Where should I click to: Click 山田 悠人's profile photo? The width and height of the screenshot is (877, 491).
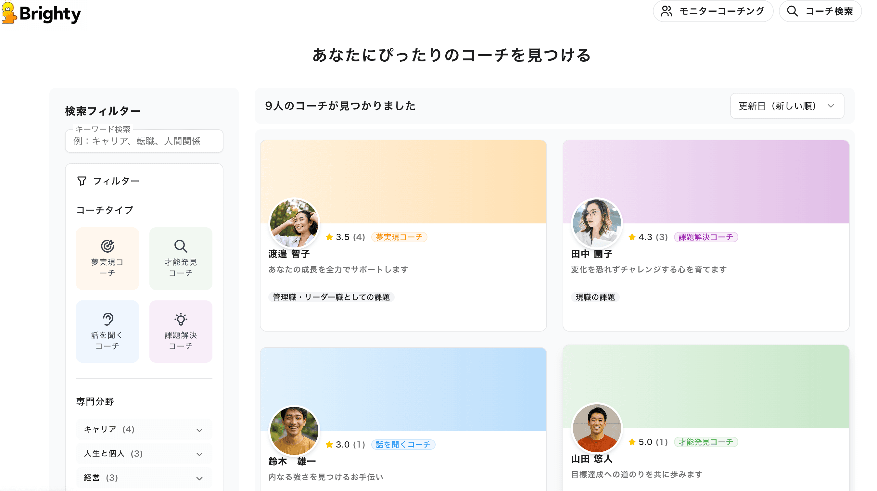click(597, 428)
